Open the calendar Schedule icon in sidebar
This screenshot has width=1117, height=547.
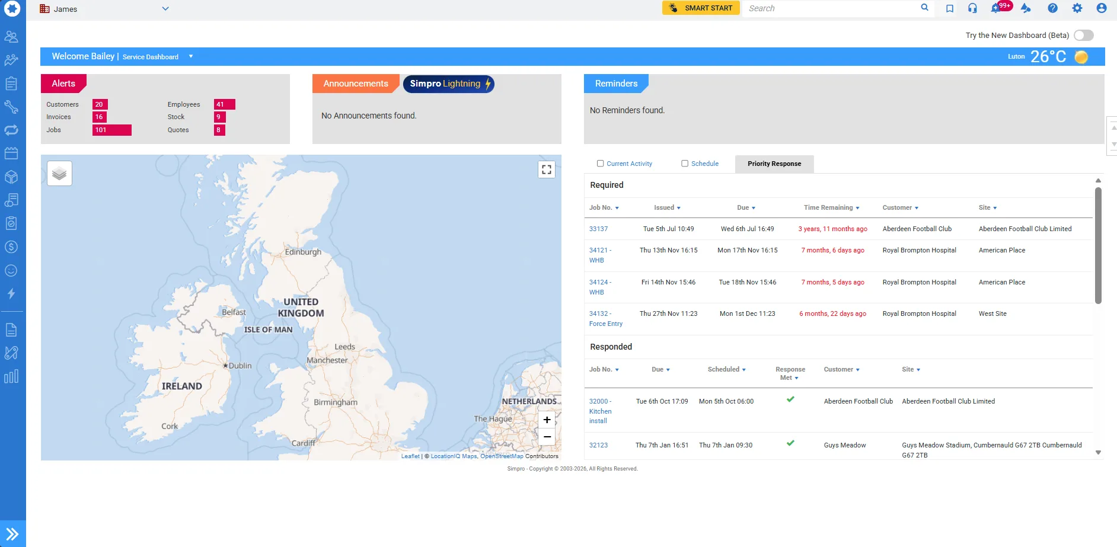11,153
